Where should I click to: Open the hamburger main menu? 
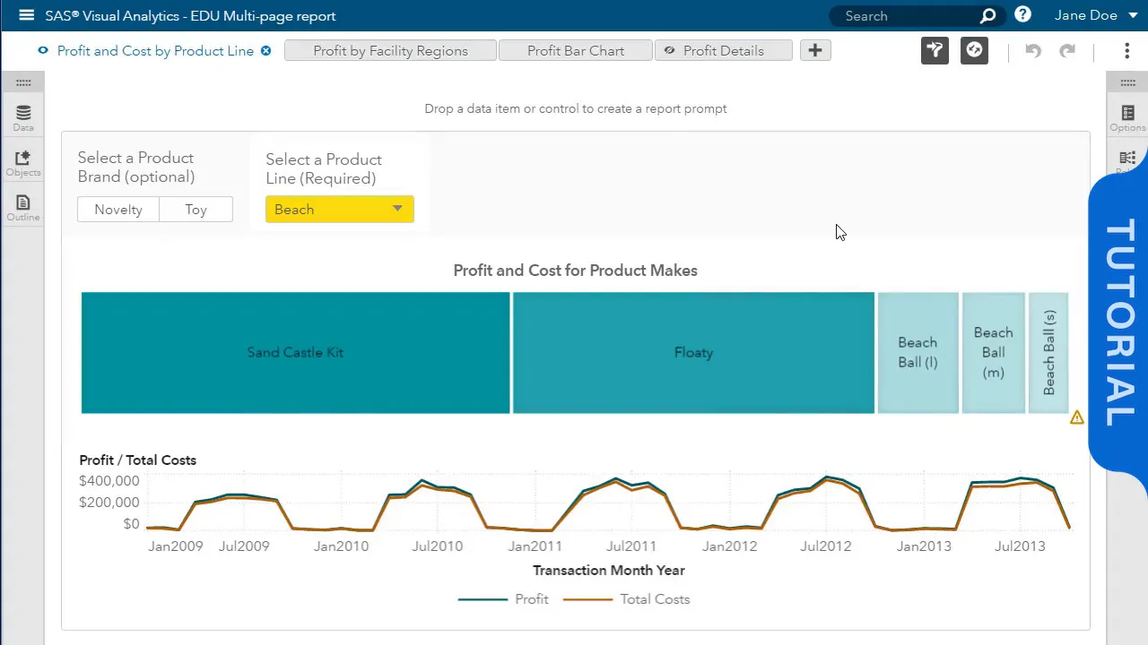click(x=26, y=15)
